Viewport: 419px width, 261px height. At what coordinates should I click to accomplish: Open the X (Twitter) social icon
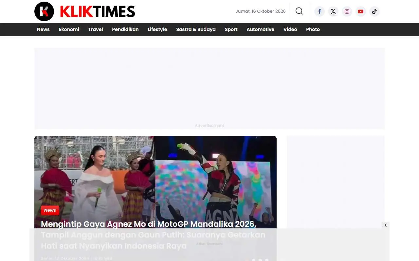point(333,11)
